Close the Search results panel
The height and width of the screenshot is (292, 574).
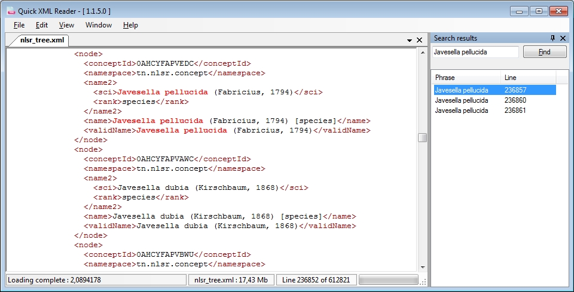tap(563, 38)
